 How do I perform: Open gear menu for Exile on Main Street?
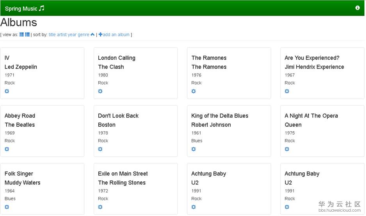(100, 207)
